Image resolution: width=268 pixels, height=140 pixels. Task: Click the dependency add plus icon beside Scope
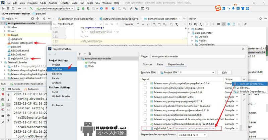click(244, 79)
